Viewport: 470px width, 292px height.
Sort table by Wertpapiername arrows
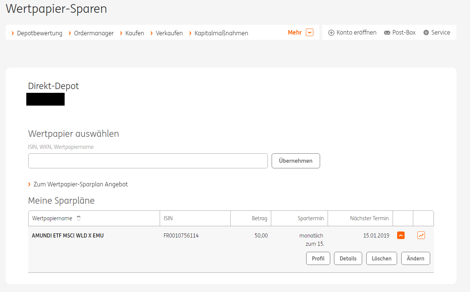tap(79, 218)
